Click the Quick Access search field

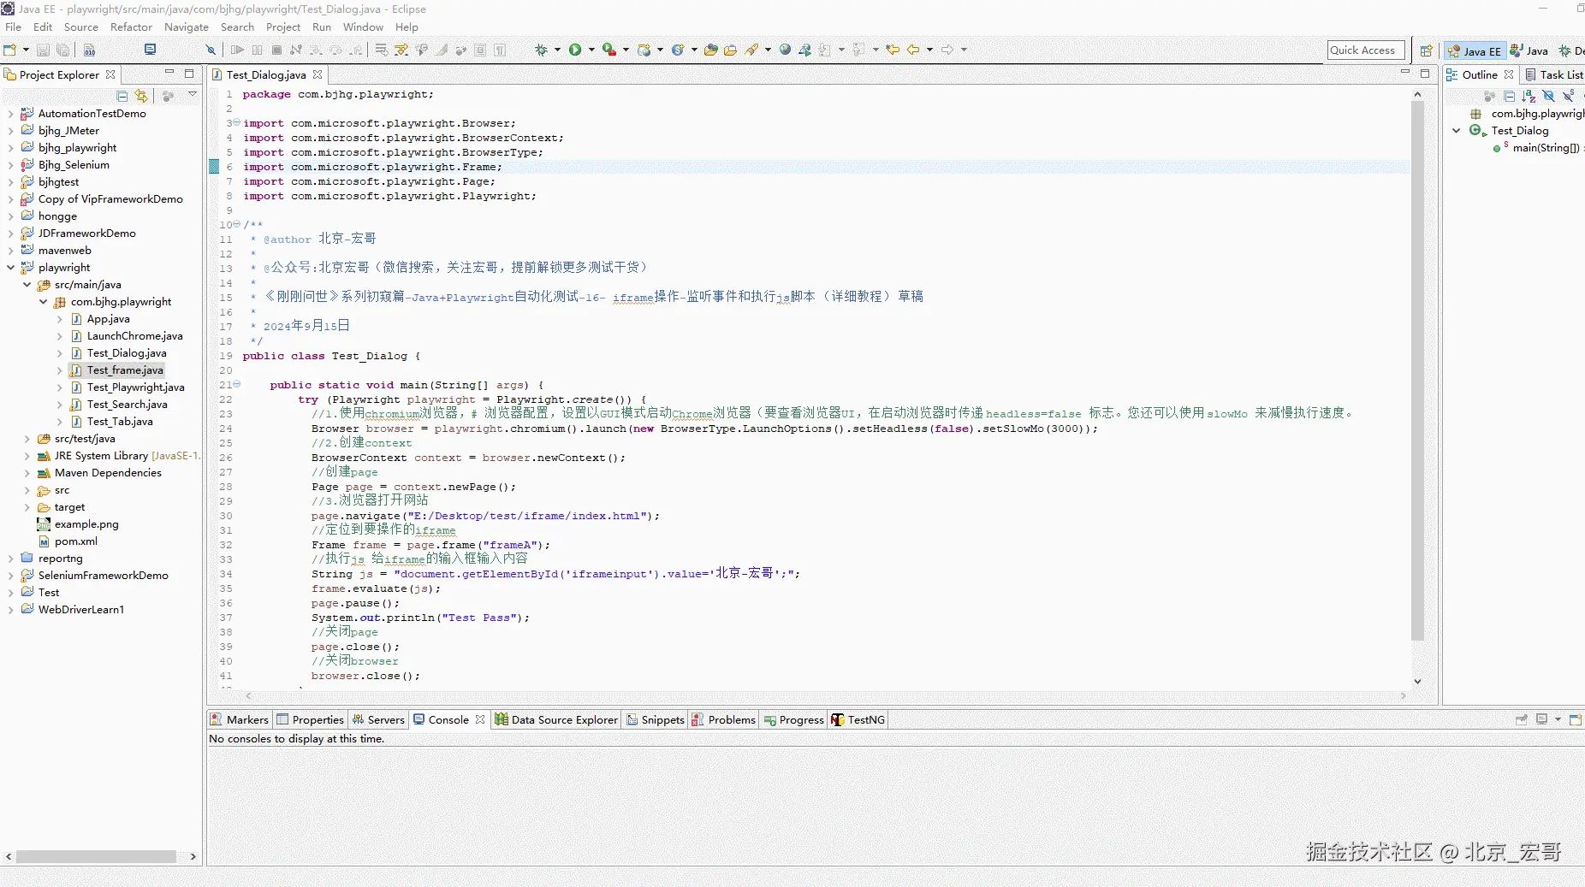[x=1367, y=50]
